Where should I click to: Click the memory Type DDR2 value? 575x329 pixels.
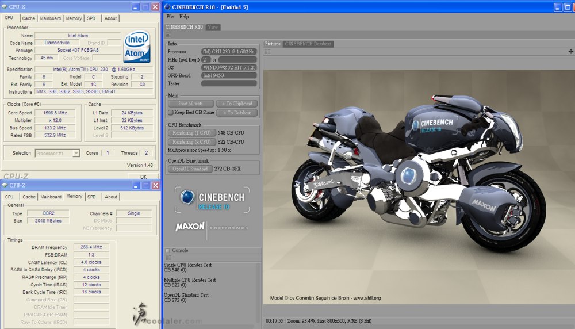[x=48, y=213]
